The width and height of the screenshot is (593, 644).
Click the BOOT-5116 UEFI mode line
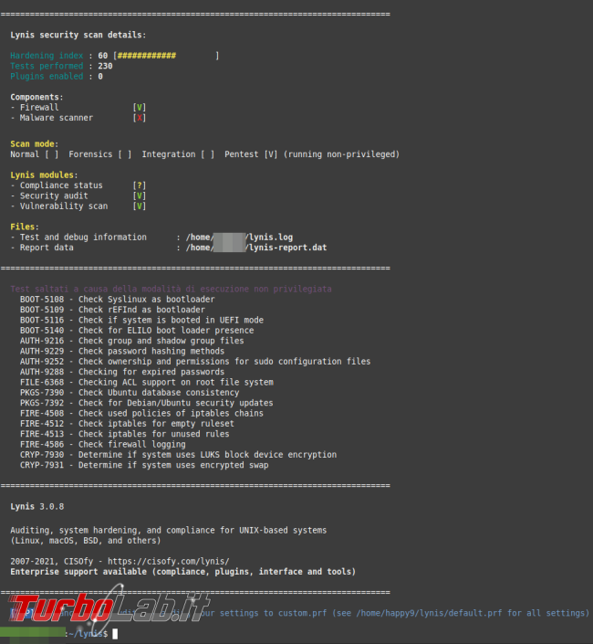(141, 320)
